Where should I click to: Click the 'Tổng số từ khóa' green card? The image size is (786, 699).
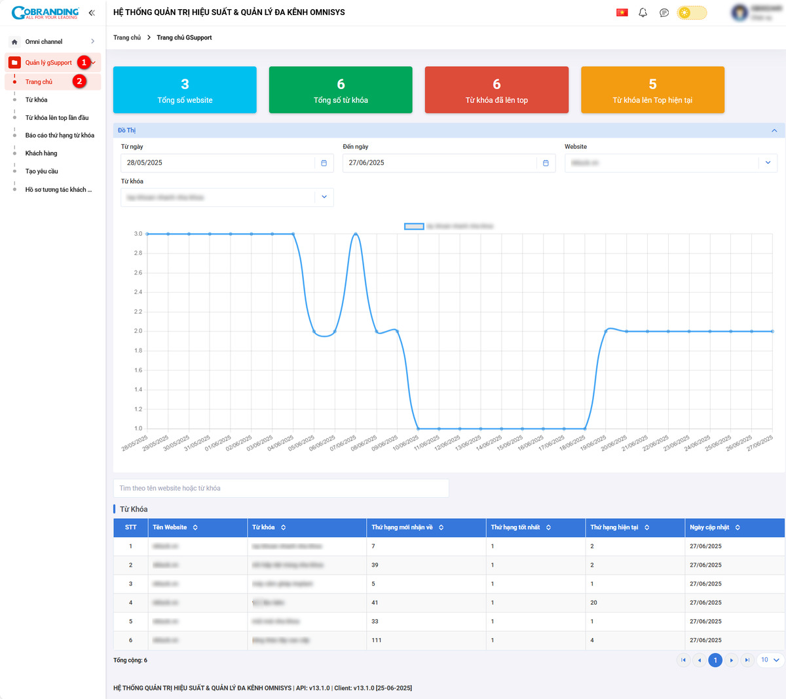(x=341, y=90)
